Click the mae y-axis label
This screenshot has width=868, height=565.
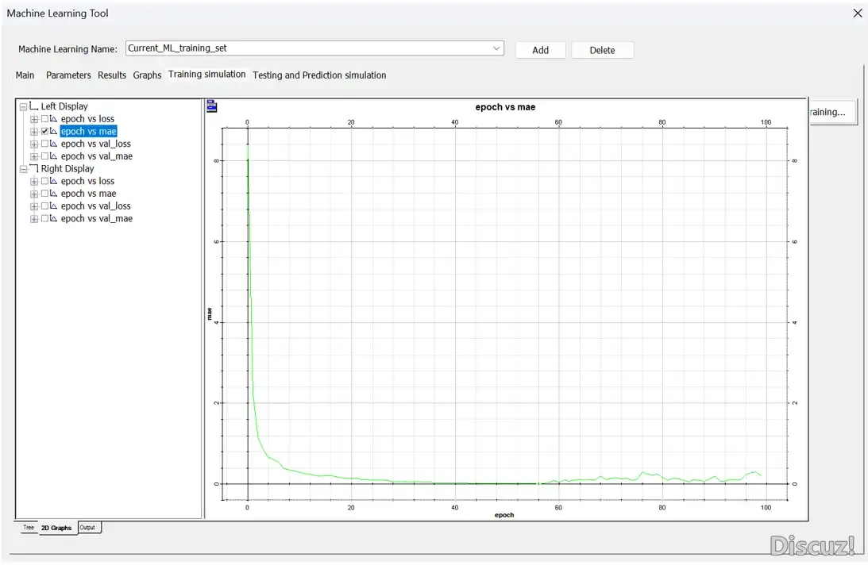(209, 313)
